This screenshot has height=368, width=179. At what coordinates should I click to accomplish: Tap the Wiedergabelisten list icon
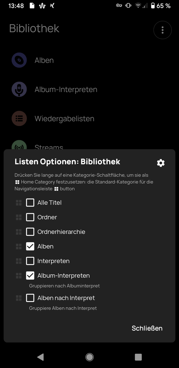[19, 119]
